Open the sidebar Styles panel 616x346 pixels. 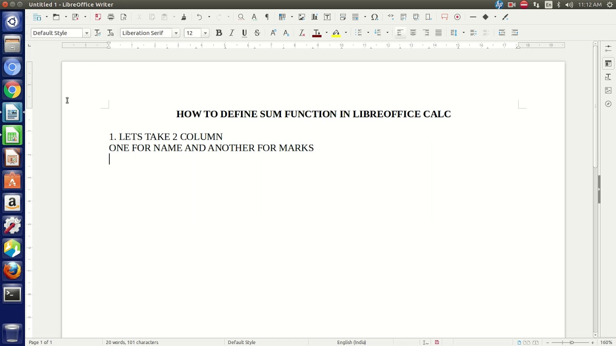(608, 77)
